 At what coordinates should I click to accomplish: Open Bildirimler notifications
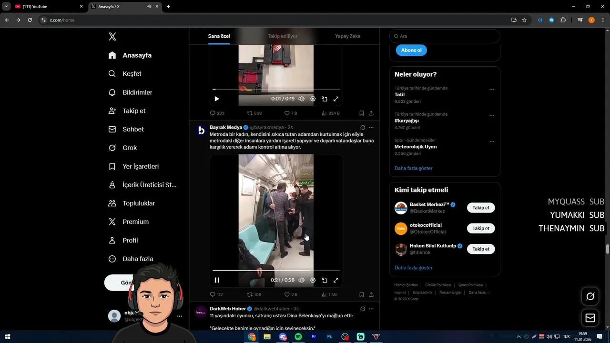click(x=130, y=92)
